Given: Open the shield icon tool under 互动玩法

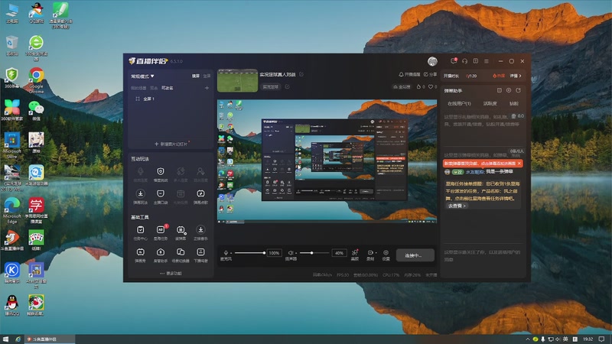Looking at the screenshot, I should pyautogui.click(x=161, y=174).
